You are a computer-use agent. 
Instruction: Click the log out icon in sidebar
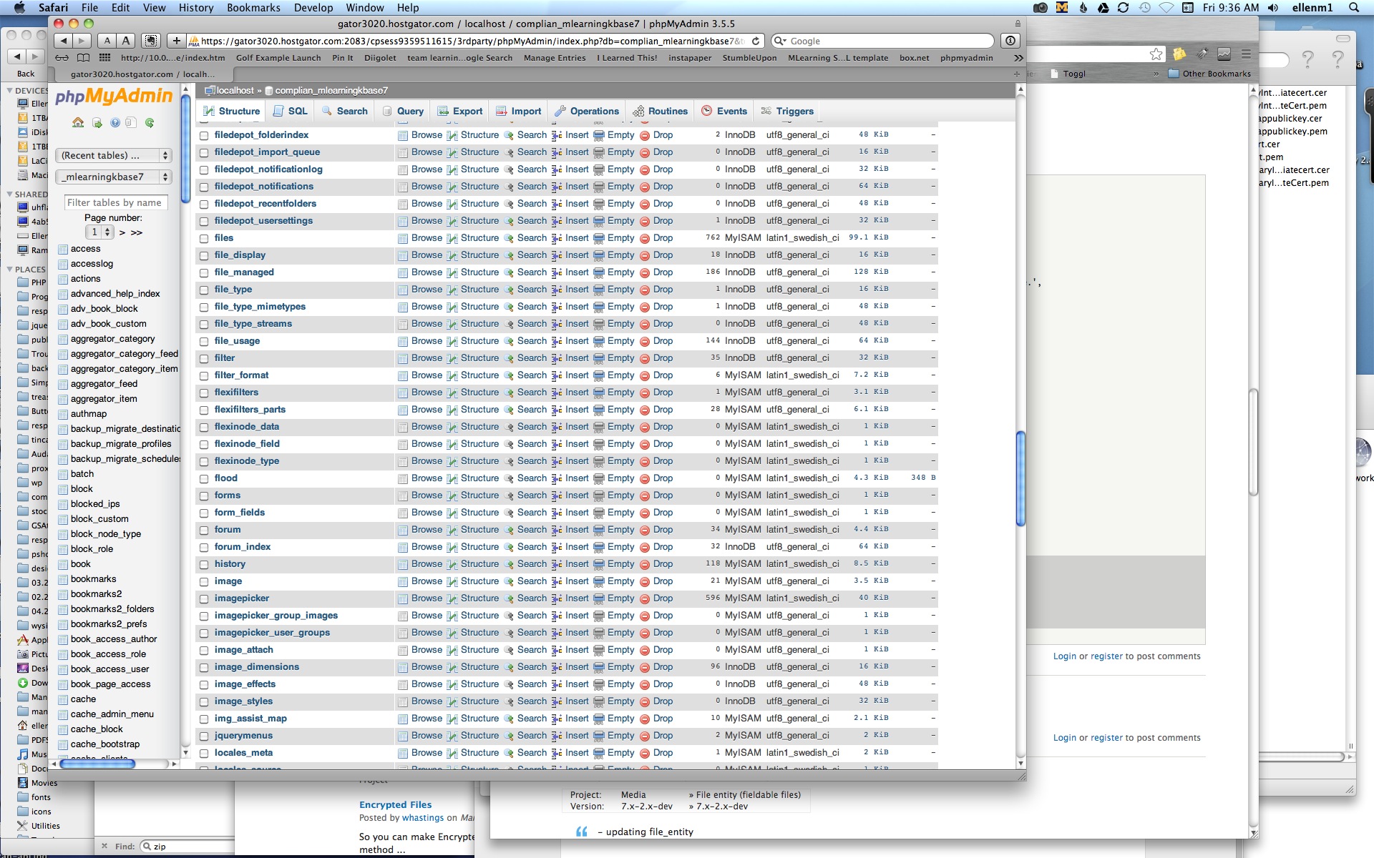coord(97,123)
